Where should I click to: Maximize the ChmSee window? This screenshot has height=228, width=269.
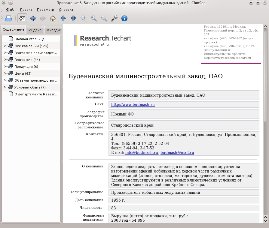(258, 3)
